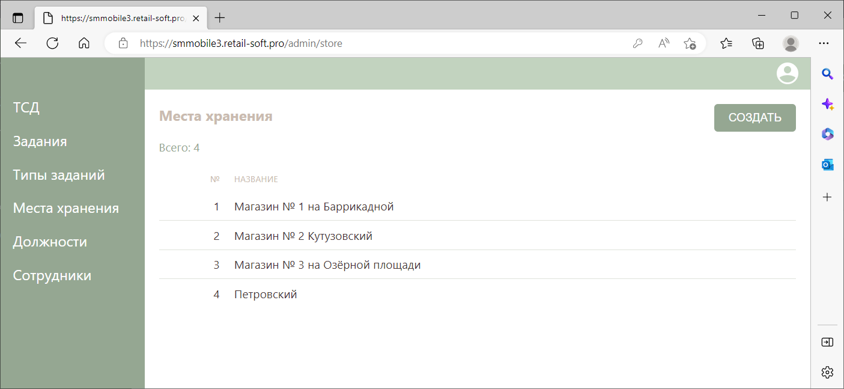Open the Edge sidebar search icon
This screenshot has height=389, width=844.
827,74
